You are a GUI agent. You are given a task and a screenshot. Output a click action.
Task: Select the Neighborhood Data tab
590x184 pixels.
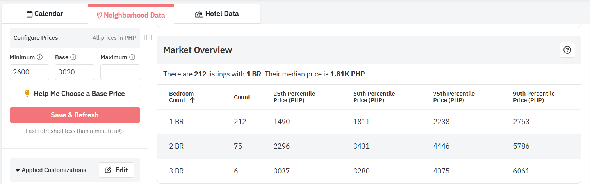[x=131, y=15]
